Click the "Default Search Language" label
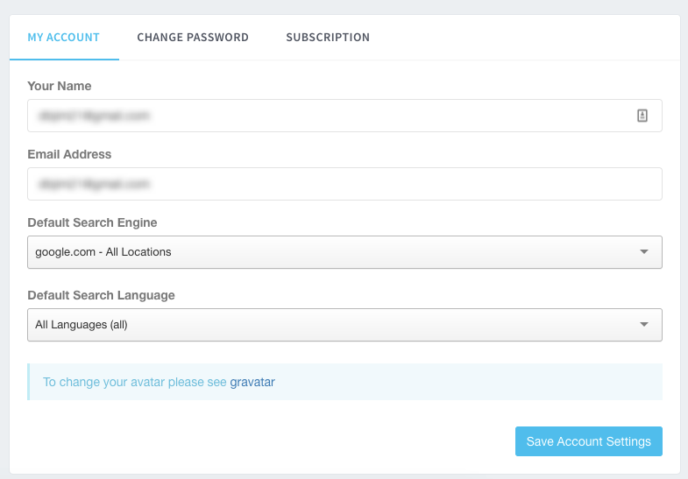Viewport: 688px width, 479px height. pos(101,295)
